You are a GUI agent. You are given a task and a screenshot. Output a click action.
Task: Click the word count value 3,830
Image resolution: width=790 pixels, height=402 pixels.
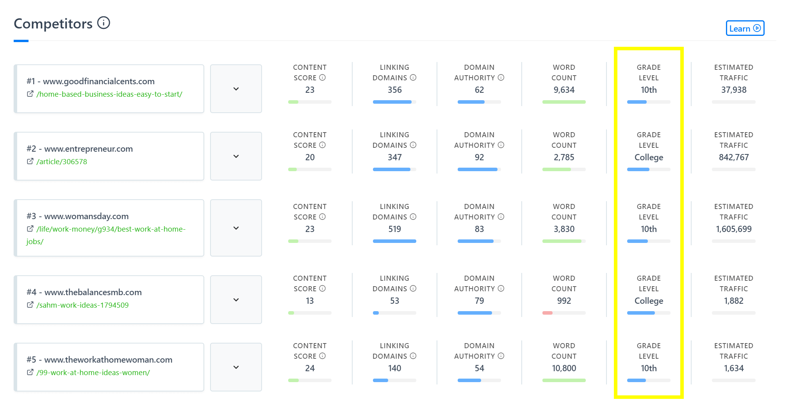(564, 229)
